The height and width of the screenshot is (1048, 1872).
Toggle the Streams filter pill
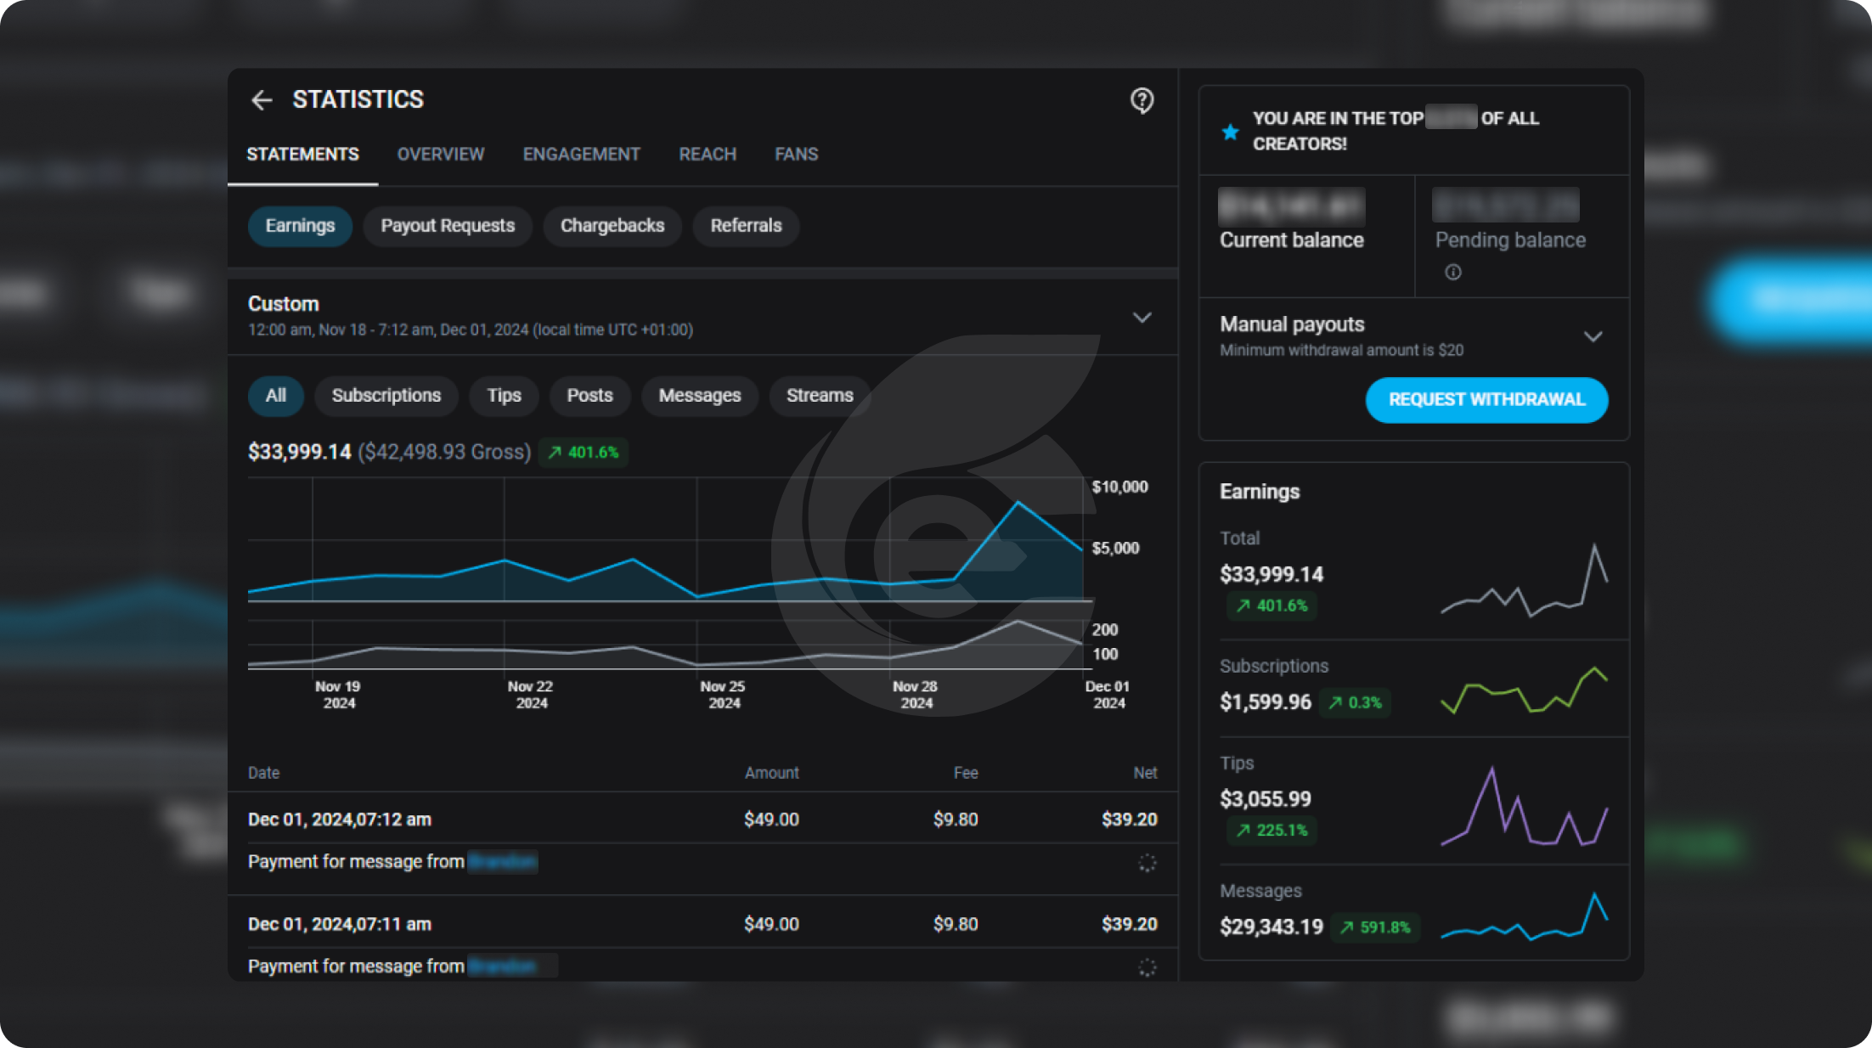pyautogui.click(x=818, y=395)
